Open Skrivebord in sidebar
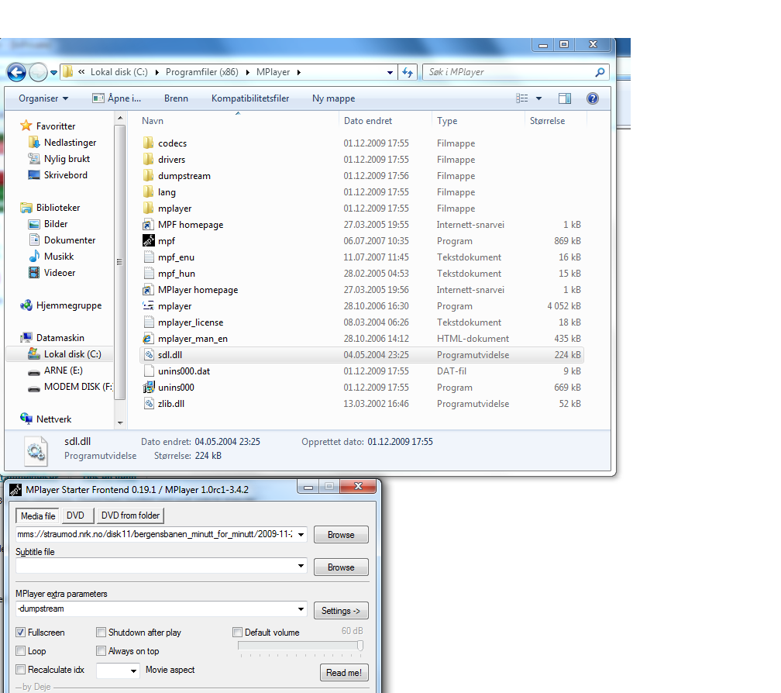The height and width of the screenshot is (693, 781). [65, 175]
